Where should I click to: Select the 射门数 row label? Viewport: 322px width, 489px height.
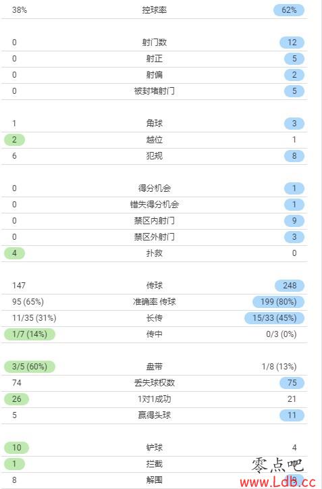click(x=155, y=42)
